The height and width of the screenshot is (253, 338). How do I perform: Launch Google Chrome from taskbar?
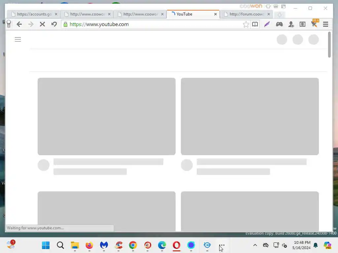click(133, 245)
